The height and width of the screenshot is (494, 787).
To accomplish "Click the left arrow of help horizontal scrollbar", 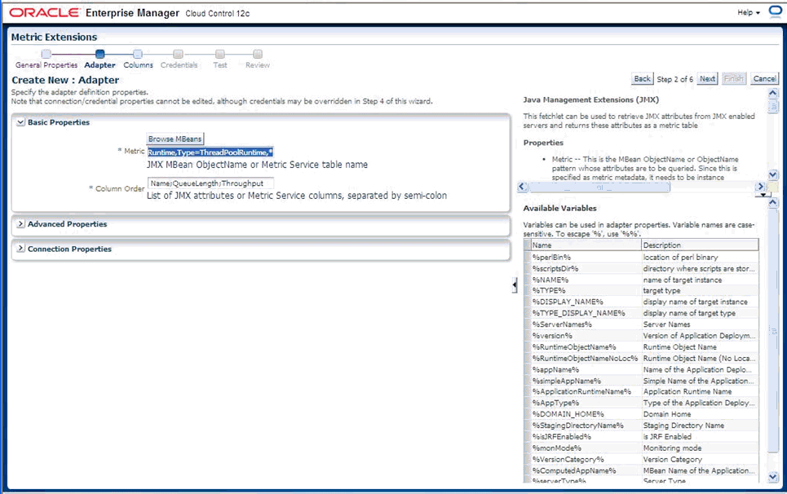I will [522, 187].
